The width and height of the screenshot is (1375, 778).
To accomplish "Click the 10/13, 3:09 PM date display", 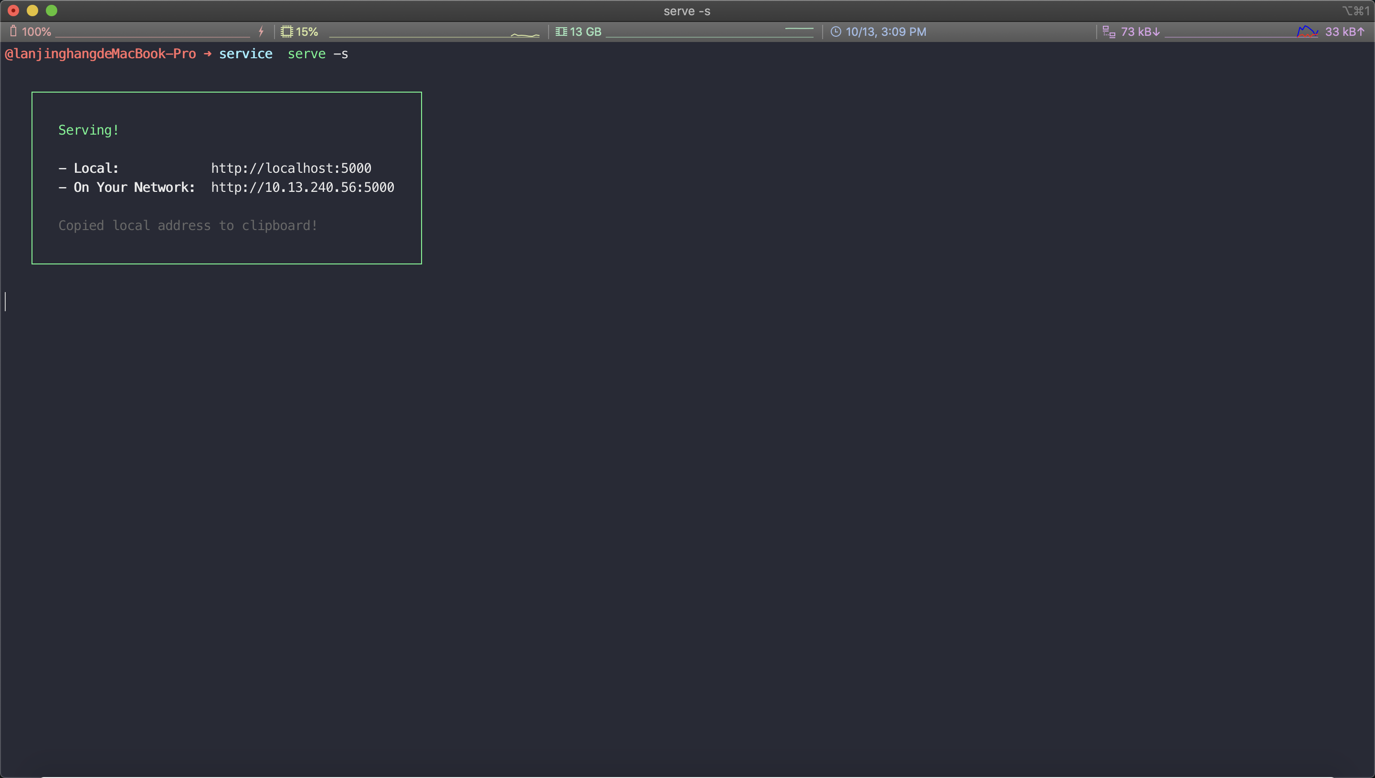I will click(x=886, y=32).
